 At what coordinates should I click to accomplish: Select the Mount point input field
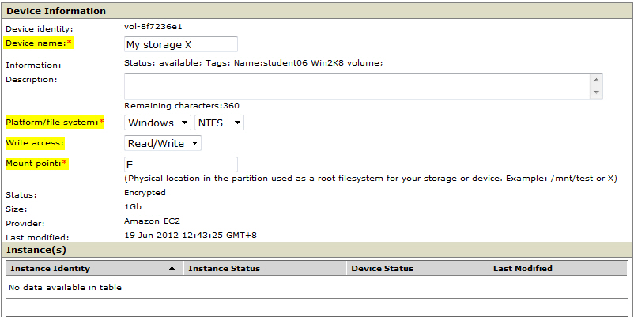click(x=181, y=164)
